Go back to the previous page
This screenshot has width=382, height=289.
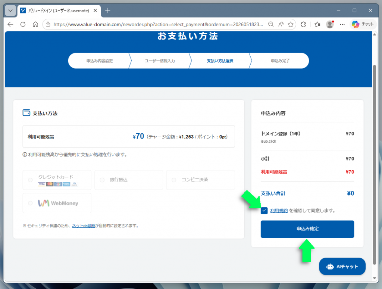coord(10,24)
